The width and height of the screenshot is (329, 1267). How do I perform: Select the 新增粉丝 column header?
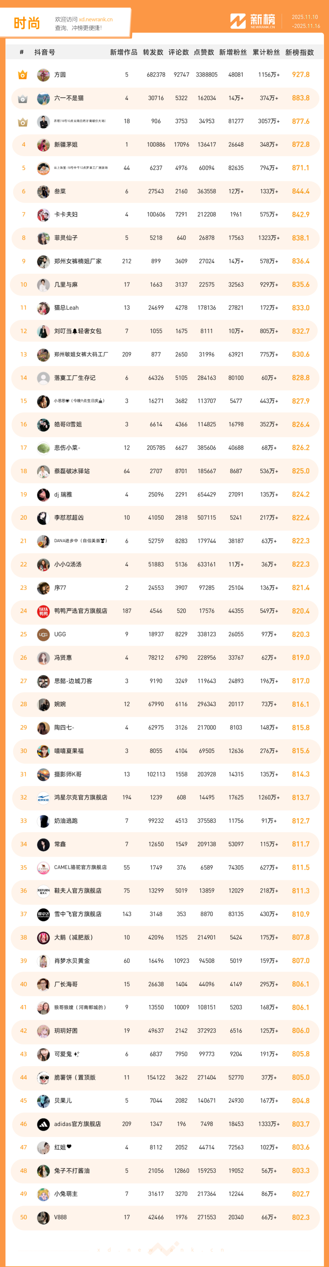[x=233, y=52]
